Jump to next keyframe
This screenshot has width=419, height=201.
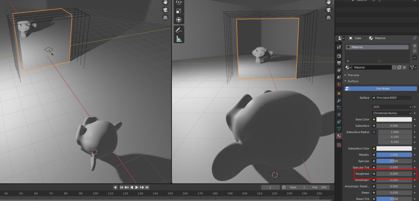142,187
